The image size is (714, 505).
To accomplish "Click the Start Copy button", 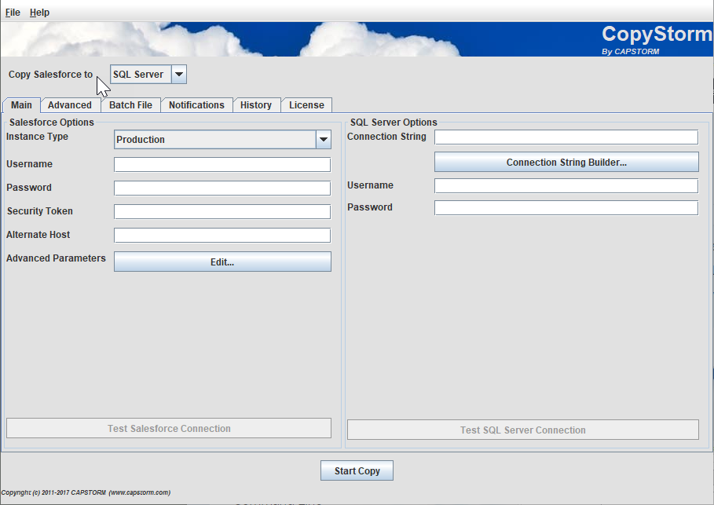I will (357, 471).
